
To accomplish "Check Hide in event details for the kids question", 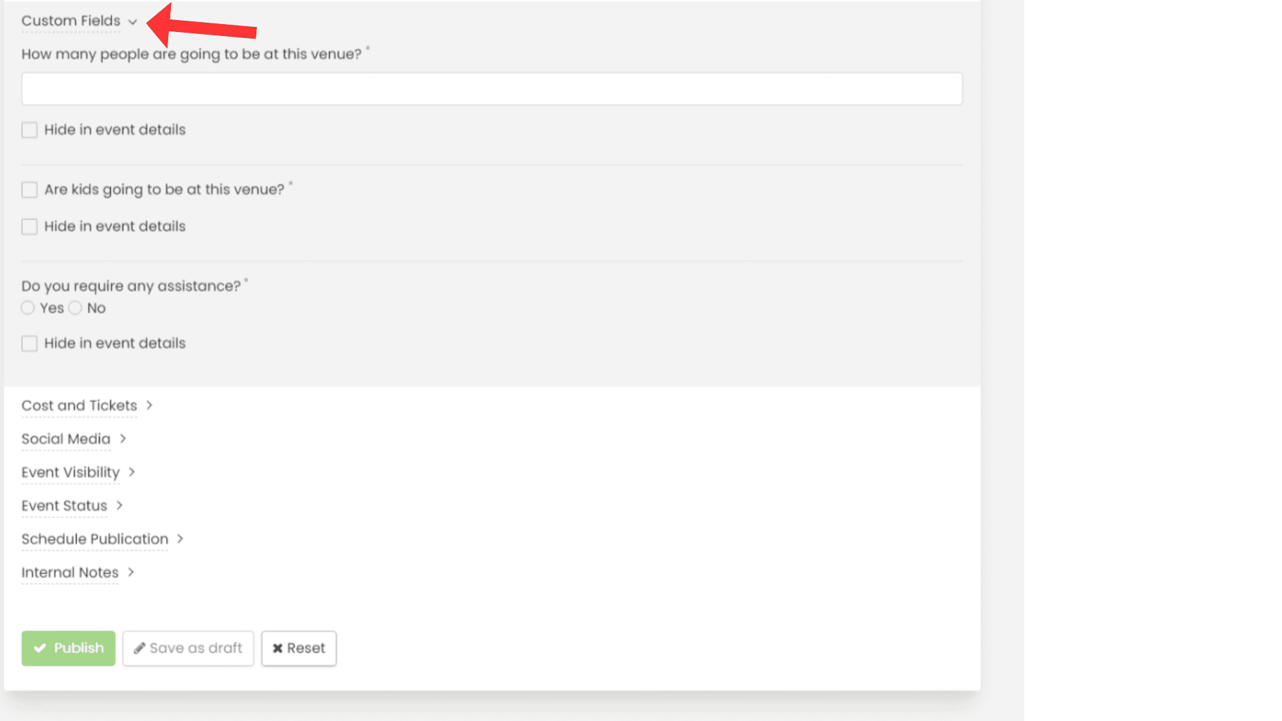I will click(29, 226).
